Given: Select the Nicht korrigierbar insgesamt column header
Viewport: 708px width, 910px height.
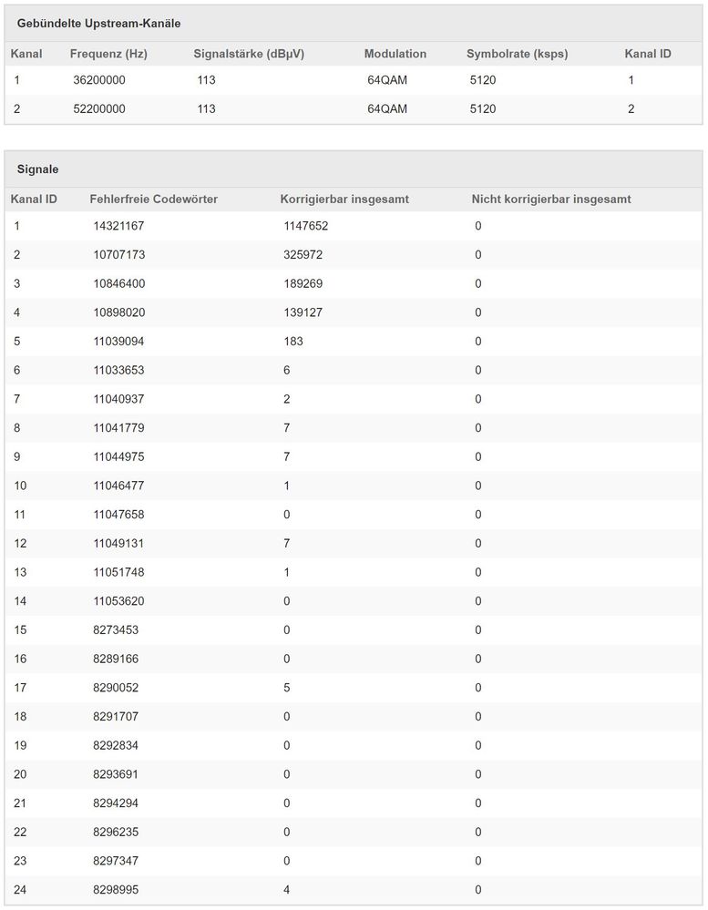Looking at the screenshot, I should (550, 199).
